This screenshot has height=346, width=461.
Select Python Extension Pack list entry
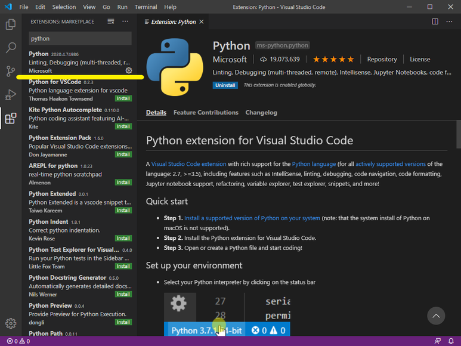pos(79,146)
